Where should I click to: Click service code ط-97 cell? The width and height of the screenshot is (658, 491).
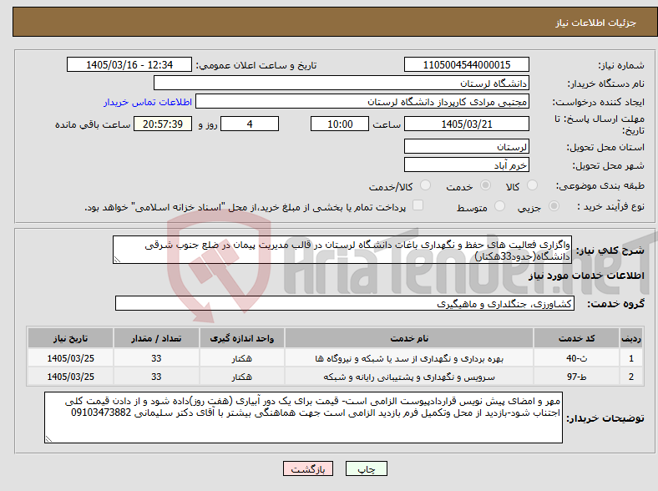577,377
